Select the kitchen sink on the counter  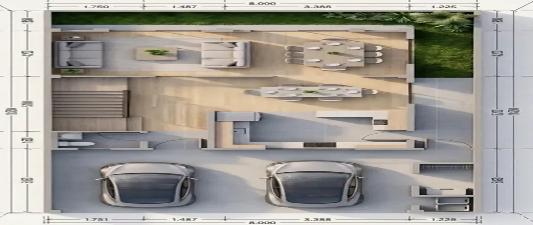tap(240, 131)
